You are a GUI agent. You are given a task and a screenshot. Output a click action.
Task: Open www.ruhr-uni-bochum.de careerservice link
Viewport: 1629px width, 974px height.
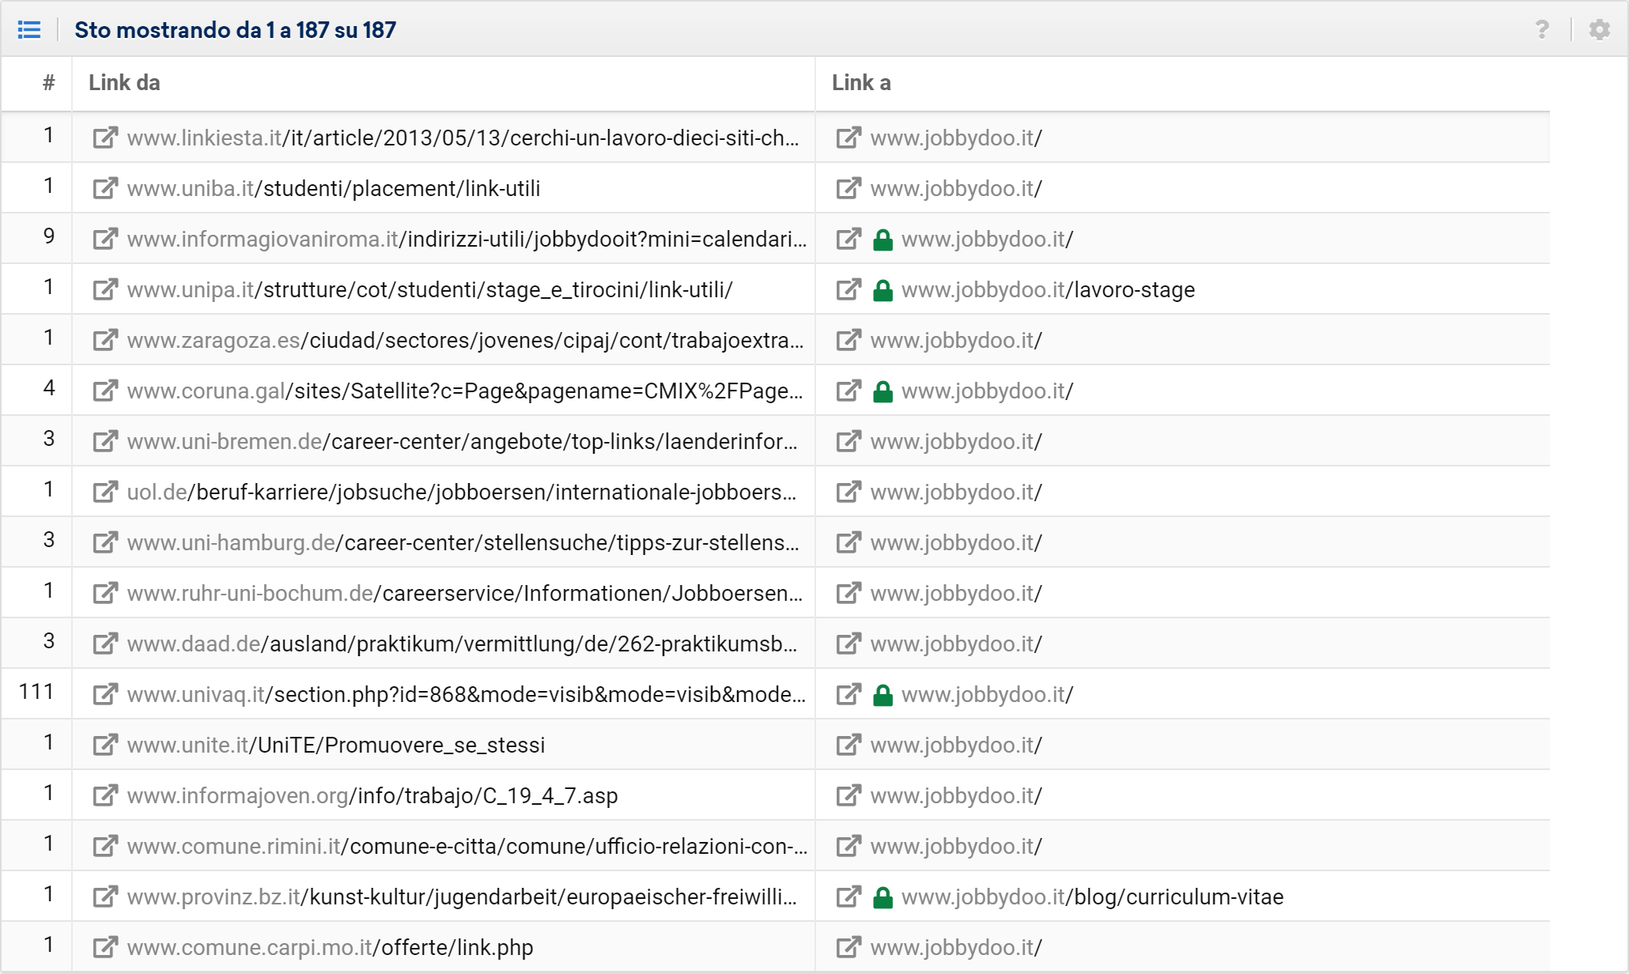465,594
